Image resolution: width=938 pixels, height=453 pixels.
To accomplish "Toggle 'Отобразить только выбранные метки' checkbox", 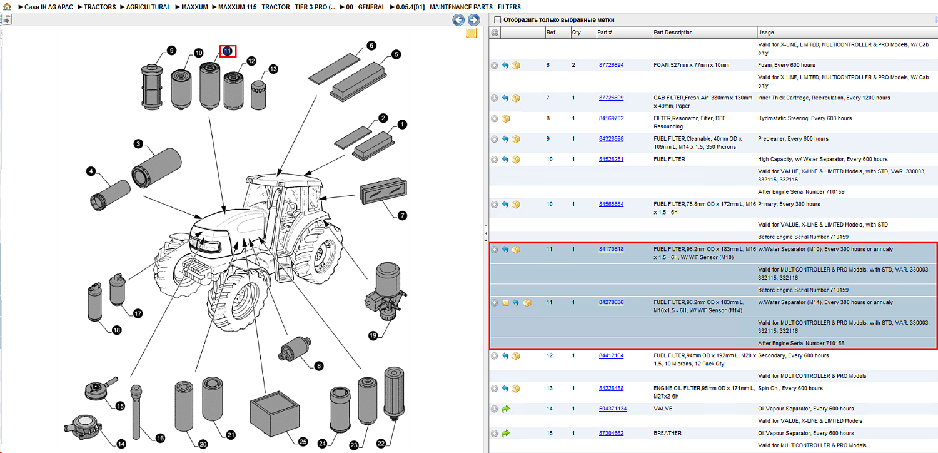I will point(497,20).
